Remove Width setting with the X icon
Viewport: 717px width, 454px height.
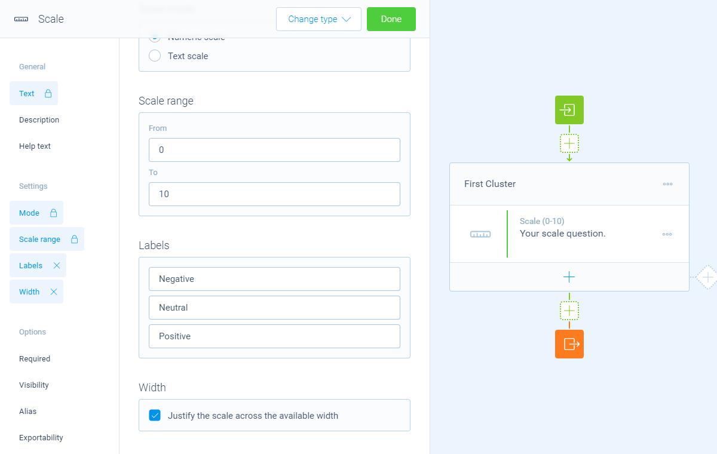pyautogui.click(x=54, y=292)
